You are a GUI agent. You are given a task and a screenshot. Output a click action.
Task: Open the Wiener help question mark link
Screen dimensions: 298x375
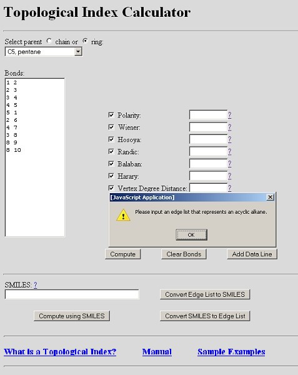tap(229, 127)
